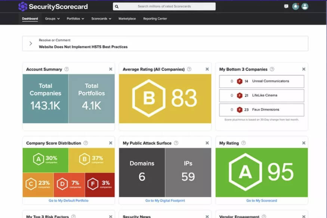
Task: Follow the Go to My Default Portfolio link
Action: click(68, 200)
